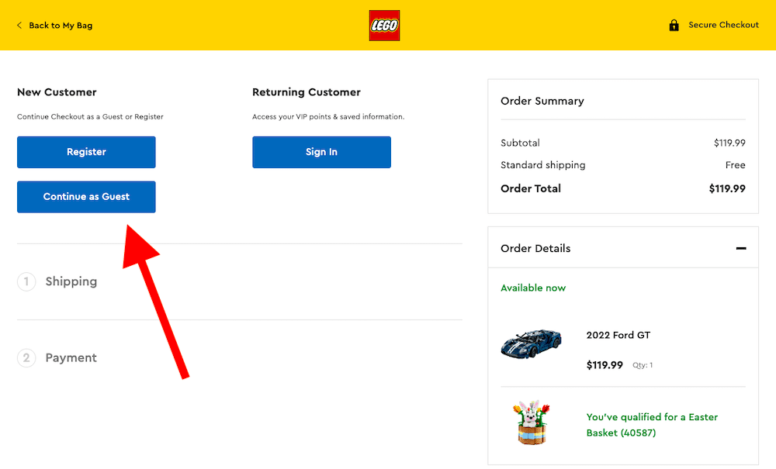The width and height of the screenshot is (776, 469).
Task: Open the 2022 Ford GT product image
Action: (532, 343)
